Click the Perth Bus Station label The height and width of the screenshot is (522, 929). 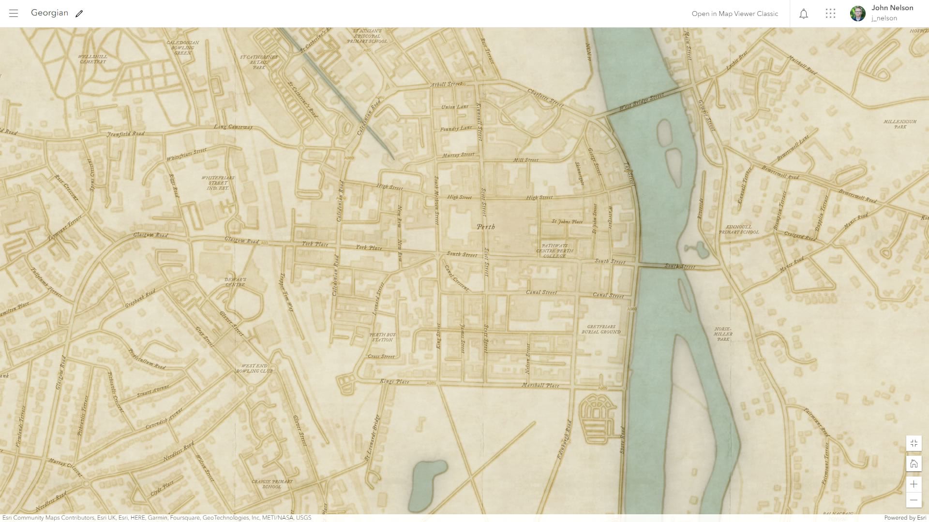coord(382,337)
